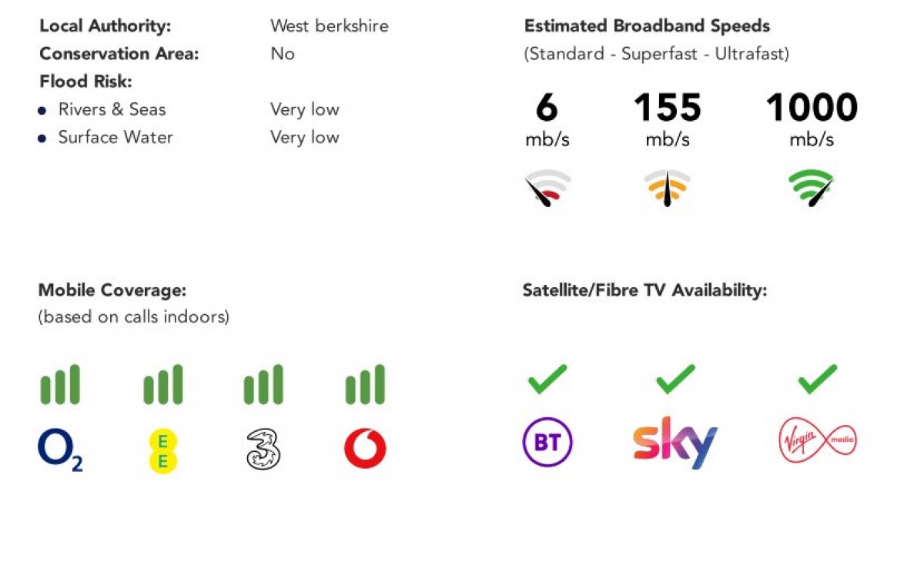Click the purple BT logo
Screen dimensions: 924x562
point(547,443)
